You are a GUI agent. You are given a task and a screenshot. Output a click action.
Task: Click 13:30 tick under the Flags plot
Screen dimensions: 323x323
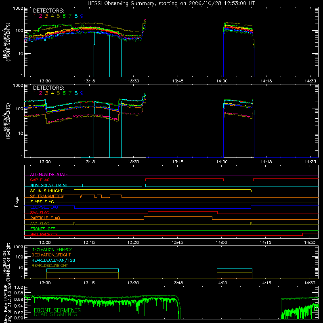[133, 243]
